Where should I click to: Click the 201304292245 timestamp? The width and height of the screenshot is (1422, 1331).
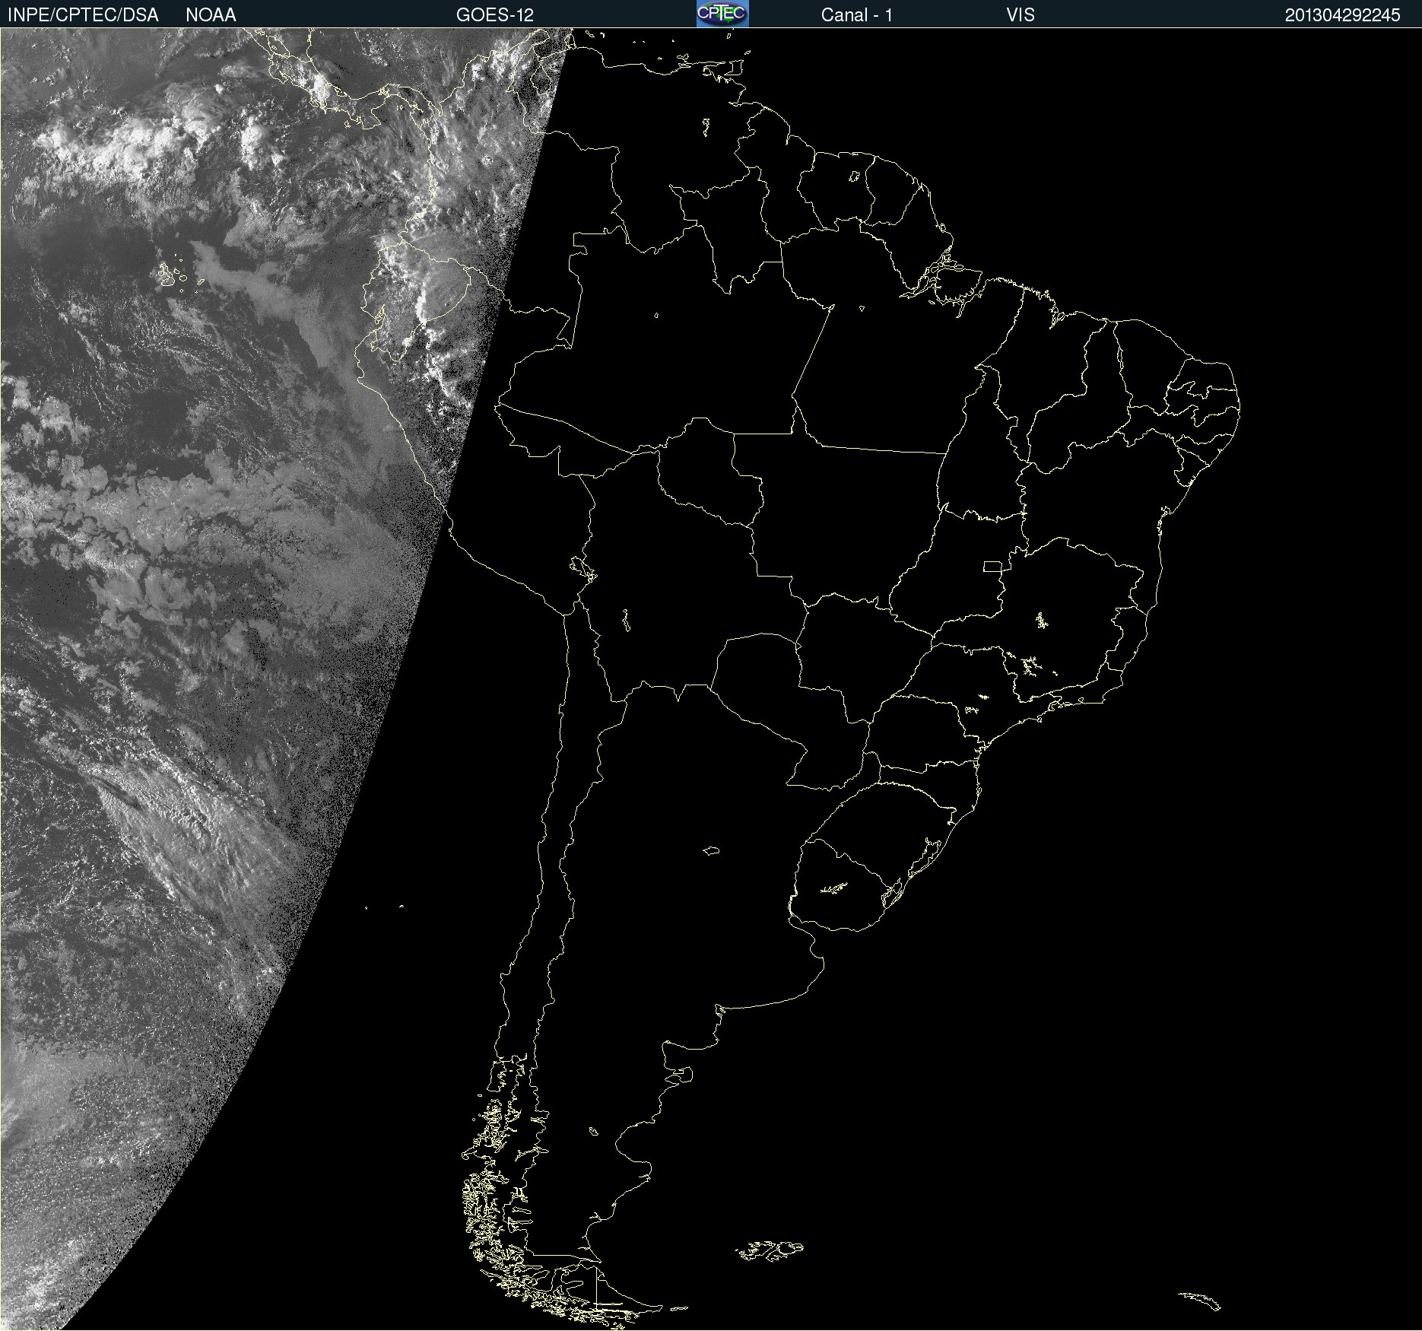pos(1343,15)
